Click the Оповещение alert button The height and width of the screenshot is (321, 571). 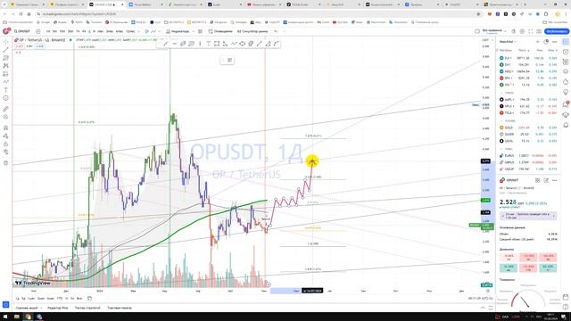point(220,31)
